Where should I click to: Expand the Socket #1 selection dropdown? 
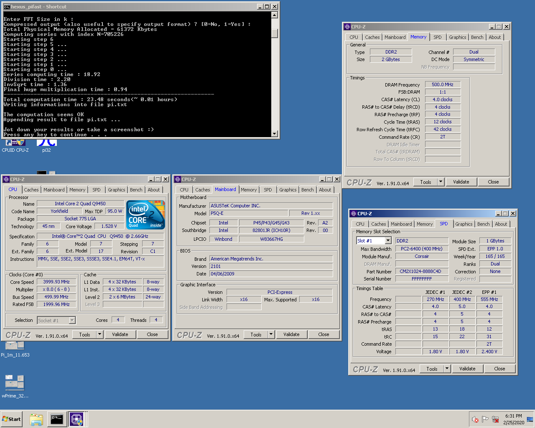tap(72, 321)
